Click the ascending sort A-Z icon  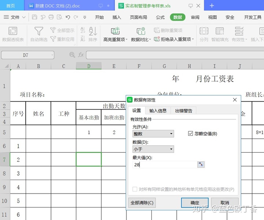[x=83, y=30]
